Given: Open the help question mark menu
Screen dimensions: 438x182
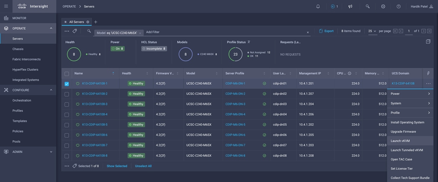Looking at the screenshot, I should 399,6.
